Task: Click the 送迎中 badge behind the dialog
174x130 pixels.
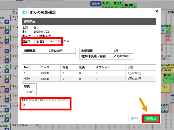Action: tap(96, 4)
